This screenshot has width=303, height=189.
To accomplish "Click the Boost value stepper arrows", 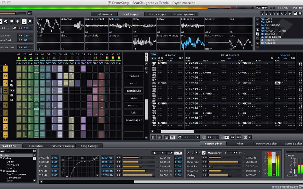I will tap(205, 157).
